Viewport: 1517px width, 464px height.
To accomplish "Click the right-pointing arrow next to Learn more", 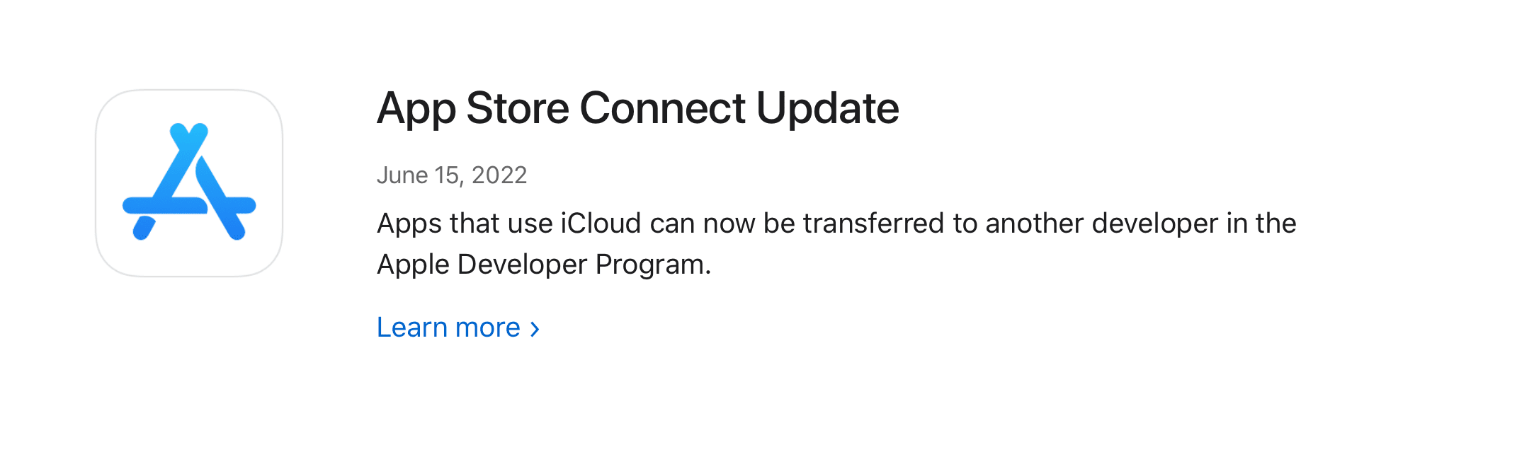I will pyautogui.click(x=536, y=327).
